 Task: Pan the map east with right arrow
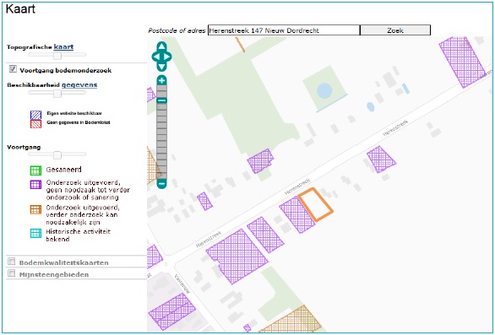(x=167, y=57)
